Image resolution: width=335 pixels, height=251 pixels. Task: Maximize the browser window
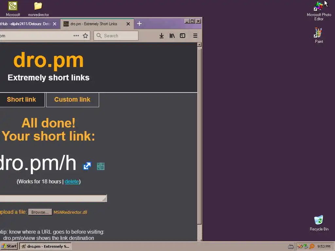tap(192, 21)
